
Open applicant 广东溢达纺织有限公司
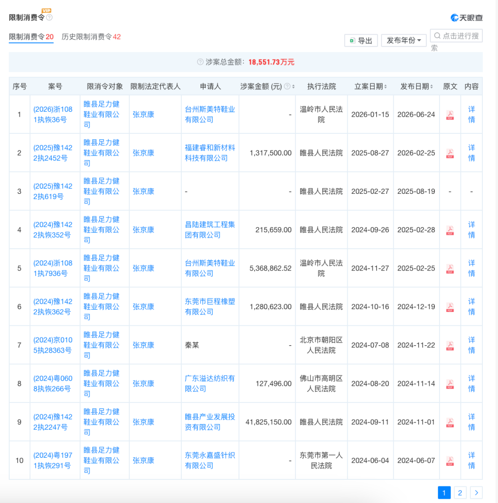tap(210, 383)
